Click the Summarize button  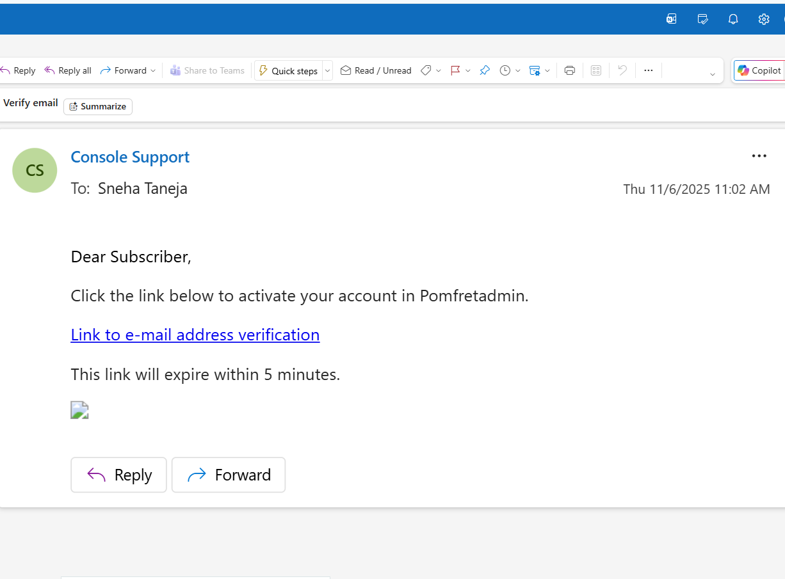coord(98,107)
